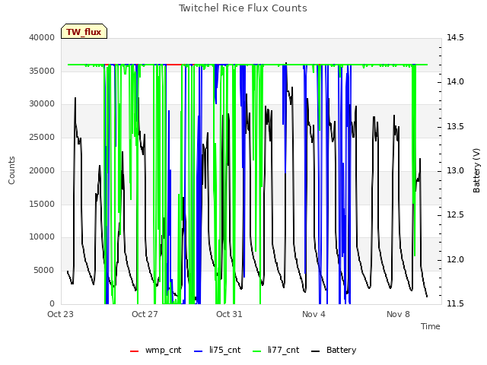
Task: Click the 5000 counts axis value
Action: pos(44,271)
